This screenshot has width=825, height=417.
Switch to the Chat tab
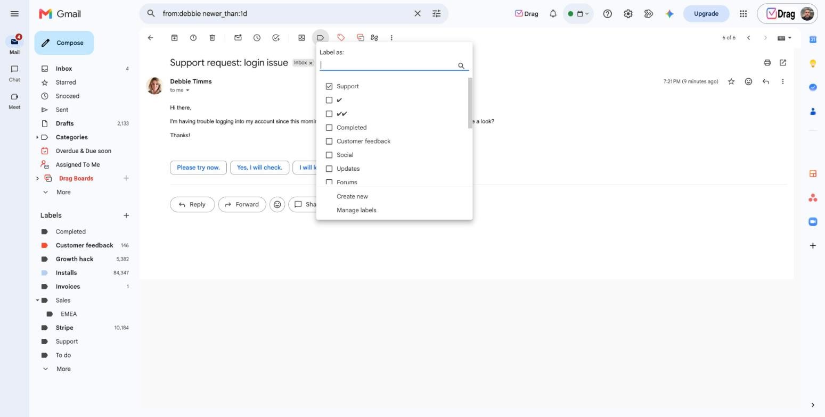[14, 73]
